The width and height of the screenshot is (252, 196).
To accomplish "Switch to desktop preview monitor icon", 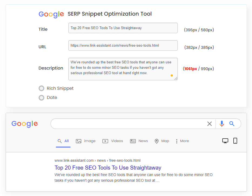I will (225, 141).
